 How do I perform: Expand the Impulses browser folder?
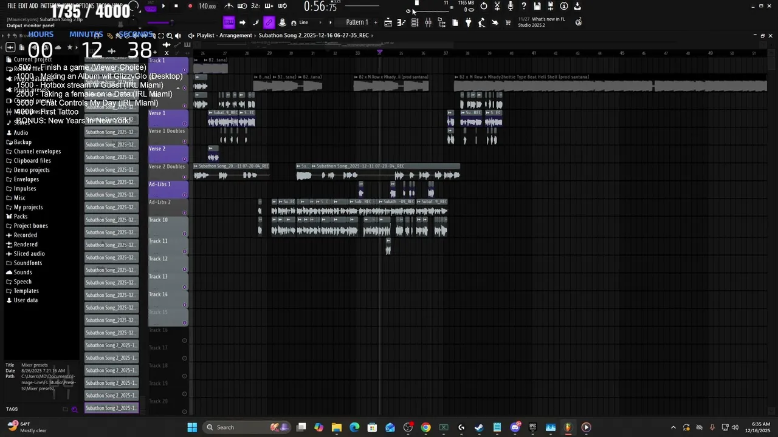21,189
